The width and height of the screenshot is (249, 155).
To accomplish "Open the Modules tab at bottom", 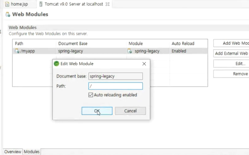I will 31,152.
